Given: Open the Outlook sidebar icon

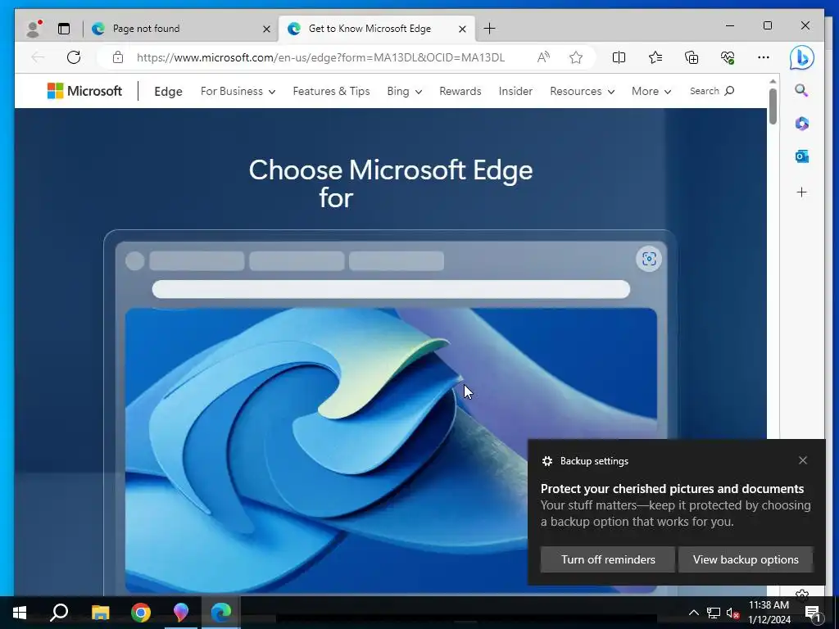Looking at the screenshot, I should (801, 156).
